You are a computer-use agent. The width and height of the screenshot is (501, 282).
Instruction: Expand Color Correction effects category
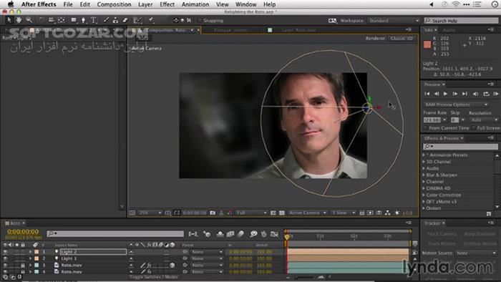point(424,195)
